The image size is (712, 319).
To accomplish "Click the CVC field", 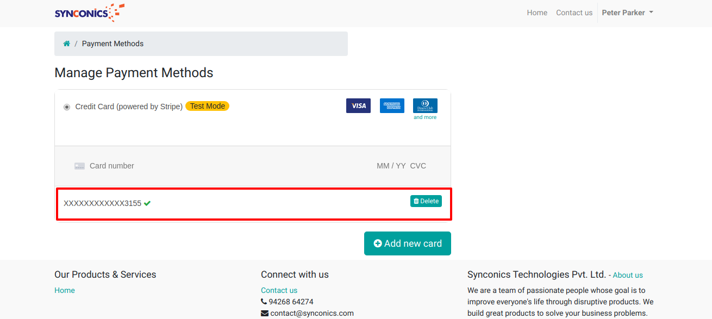I will [418, 166].
